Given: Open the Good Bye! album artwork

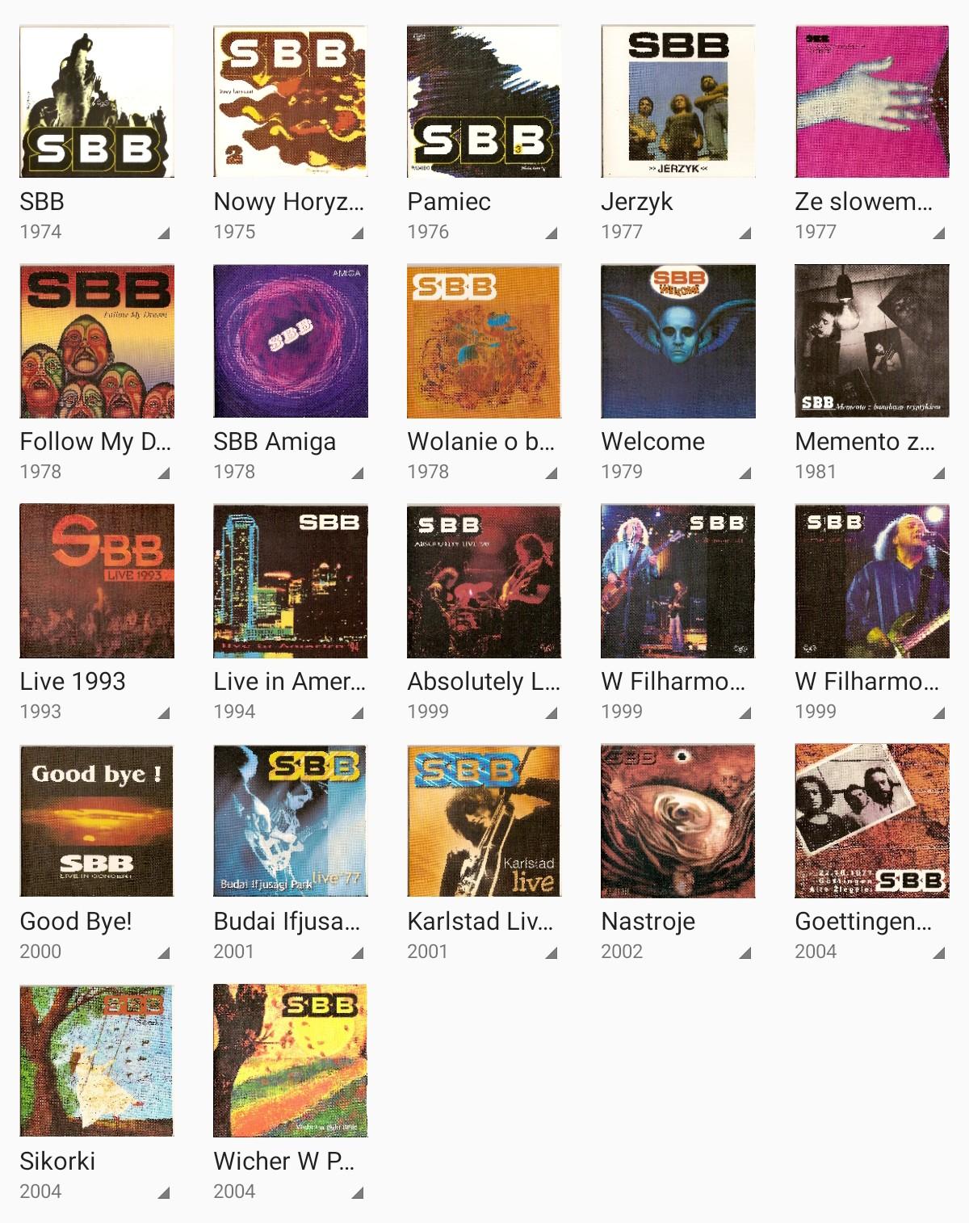Looking at the screenshot, I should (x=97, y=821).
